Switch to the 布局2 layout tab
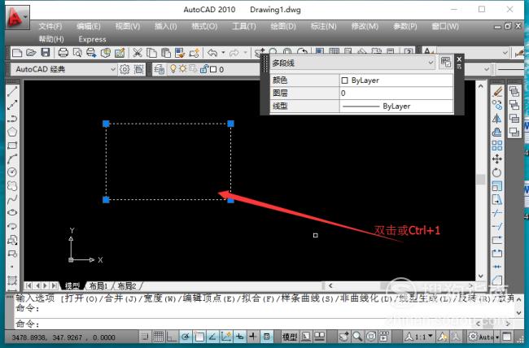This screenshot has width=529, height=348. click(x=127, y=286)
